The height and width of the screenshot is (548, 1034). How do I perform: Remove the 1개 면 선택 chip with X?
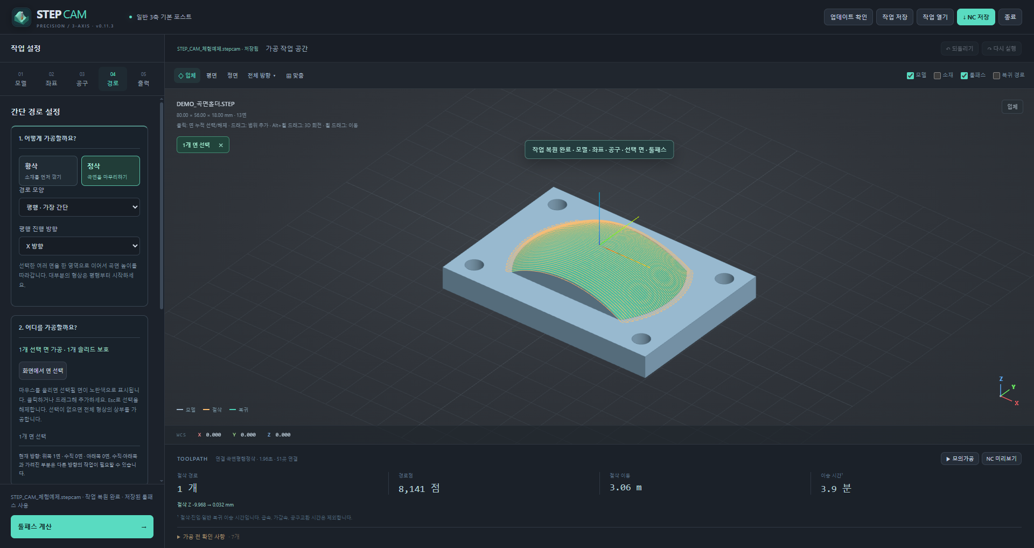tap(221, 145)
